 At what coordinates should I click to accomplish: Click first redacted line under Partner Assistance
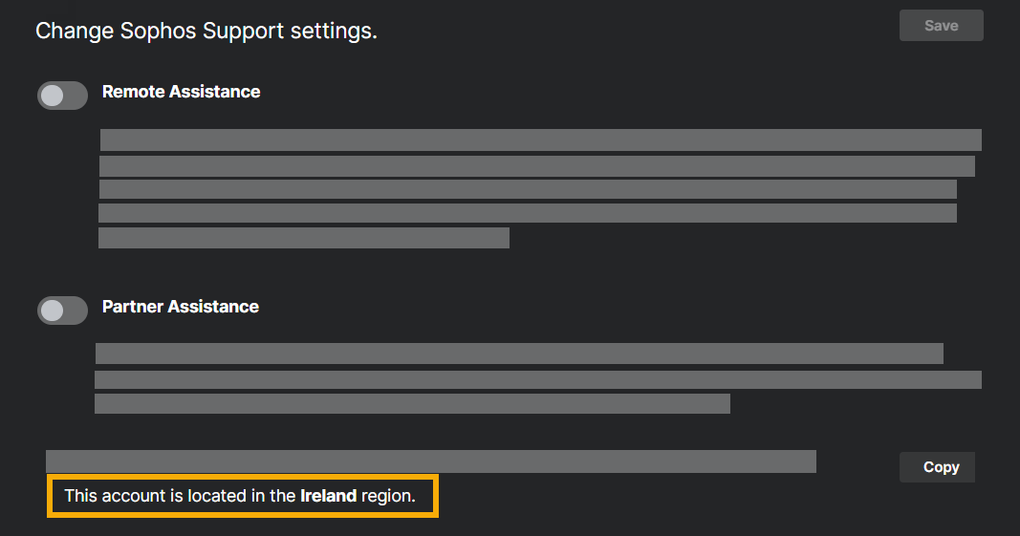(x=519, y=354)
